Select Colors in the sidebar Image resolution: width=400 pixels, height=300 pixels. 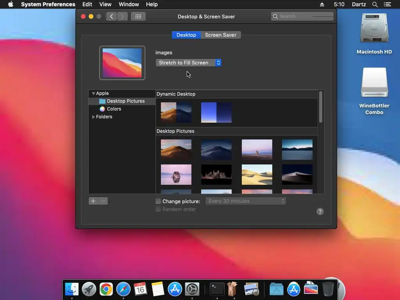coord(122,109)
